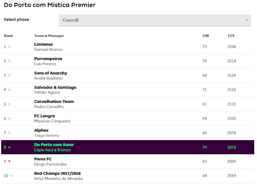257x185 pixels.
Task: Select the highlighted Do Porto com Amor row
Action: pos(128,147)
